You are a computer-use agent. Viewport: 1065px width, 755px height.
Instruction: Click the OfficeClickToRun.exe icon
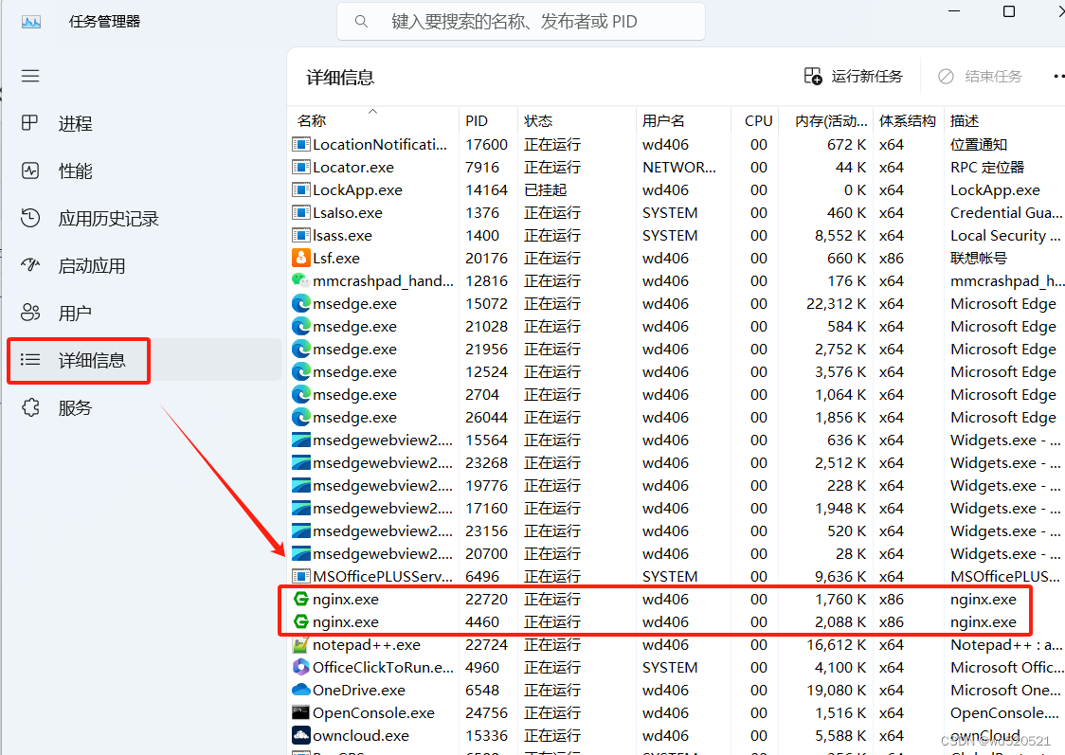(301, 667)
